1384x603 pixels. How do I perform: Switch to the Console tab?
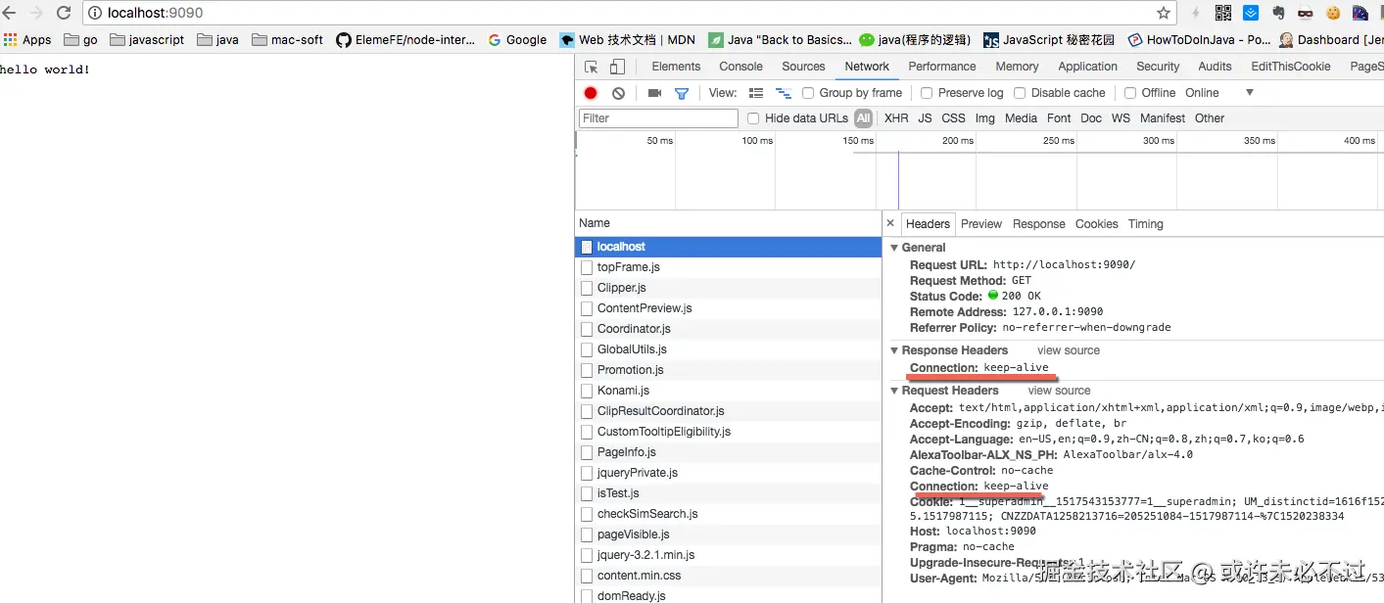click(x=740, y=67)
